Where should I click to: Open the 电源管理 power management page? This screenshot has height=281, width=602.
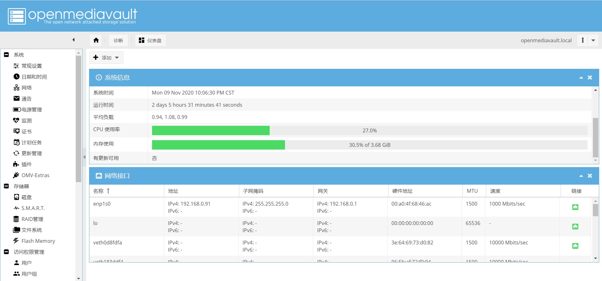pos(31,110)
